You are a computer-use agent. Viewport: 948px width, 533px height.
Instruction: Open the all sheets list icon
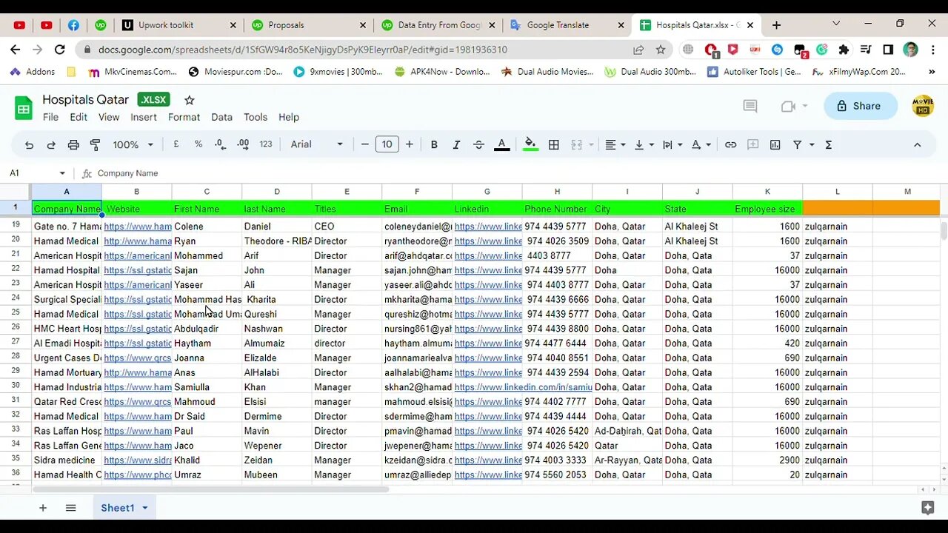[x=70, y=508]
